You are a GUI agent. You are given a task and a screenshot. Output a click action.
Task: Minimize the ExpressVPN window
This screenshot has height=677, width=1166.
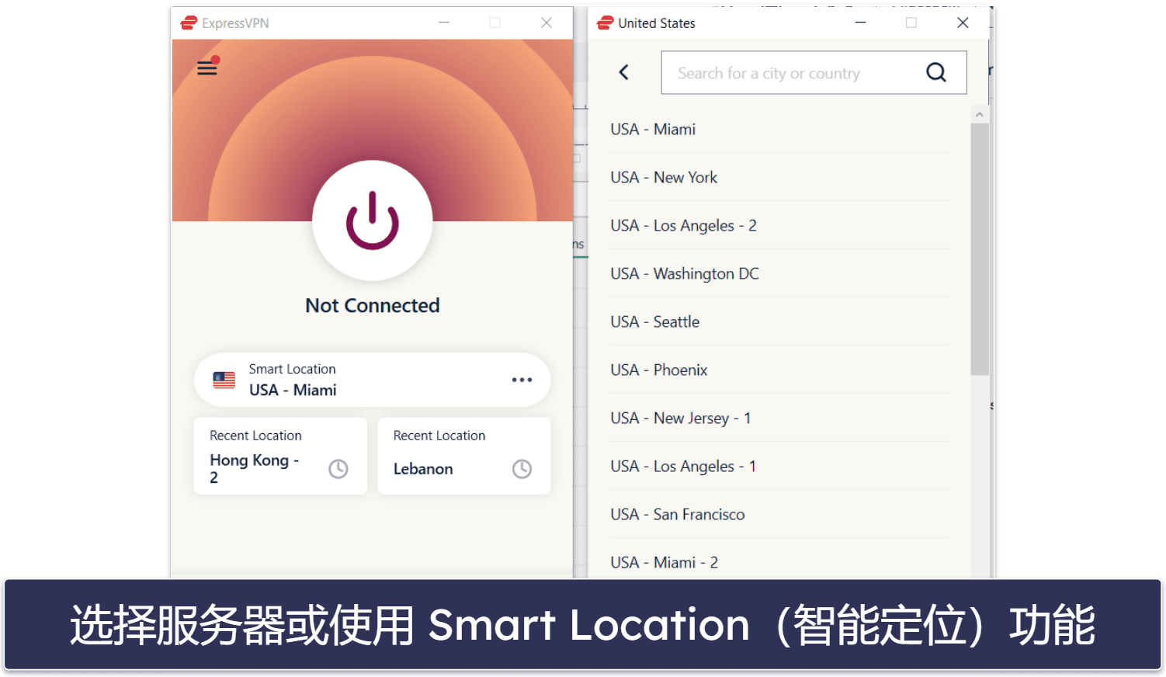444,23
